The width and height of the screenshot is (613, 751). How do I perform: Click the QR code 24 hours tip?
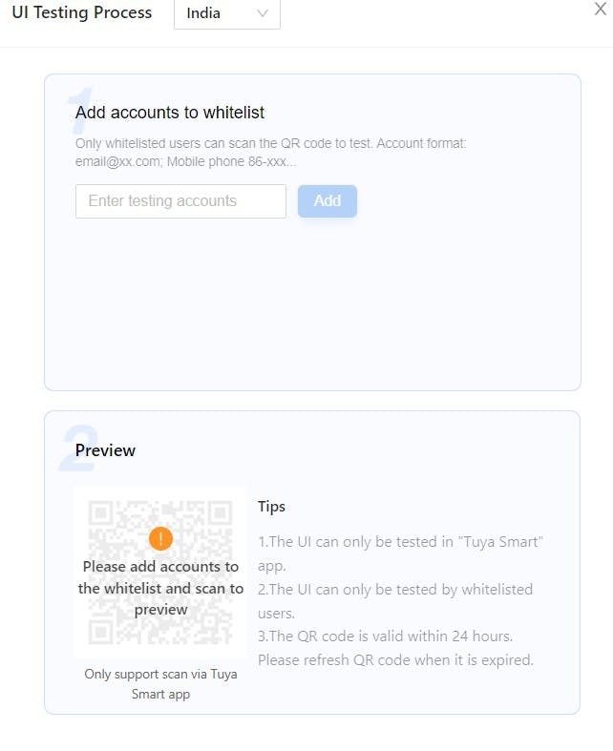(395, 647)
